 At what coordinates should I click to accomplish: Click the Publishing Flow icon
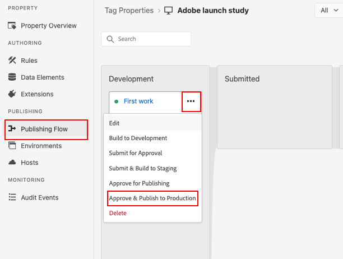click(x=12, y=128)
